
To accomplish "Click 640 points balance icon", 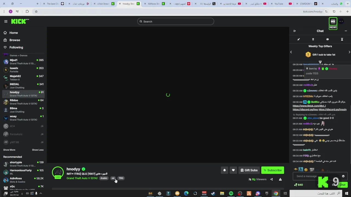I will point(298,185).
